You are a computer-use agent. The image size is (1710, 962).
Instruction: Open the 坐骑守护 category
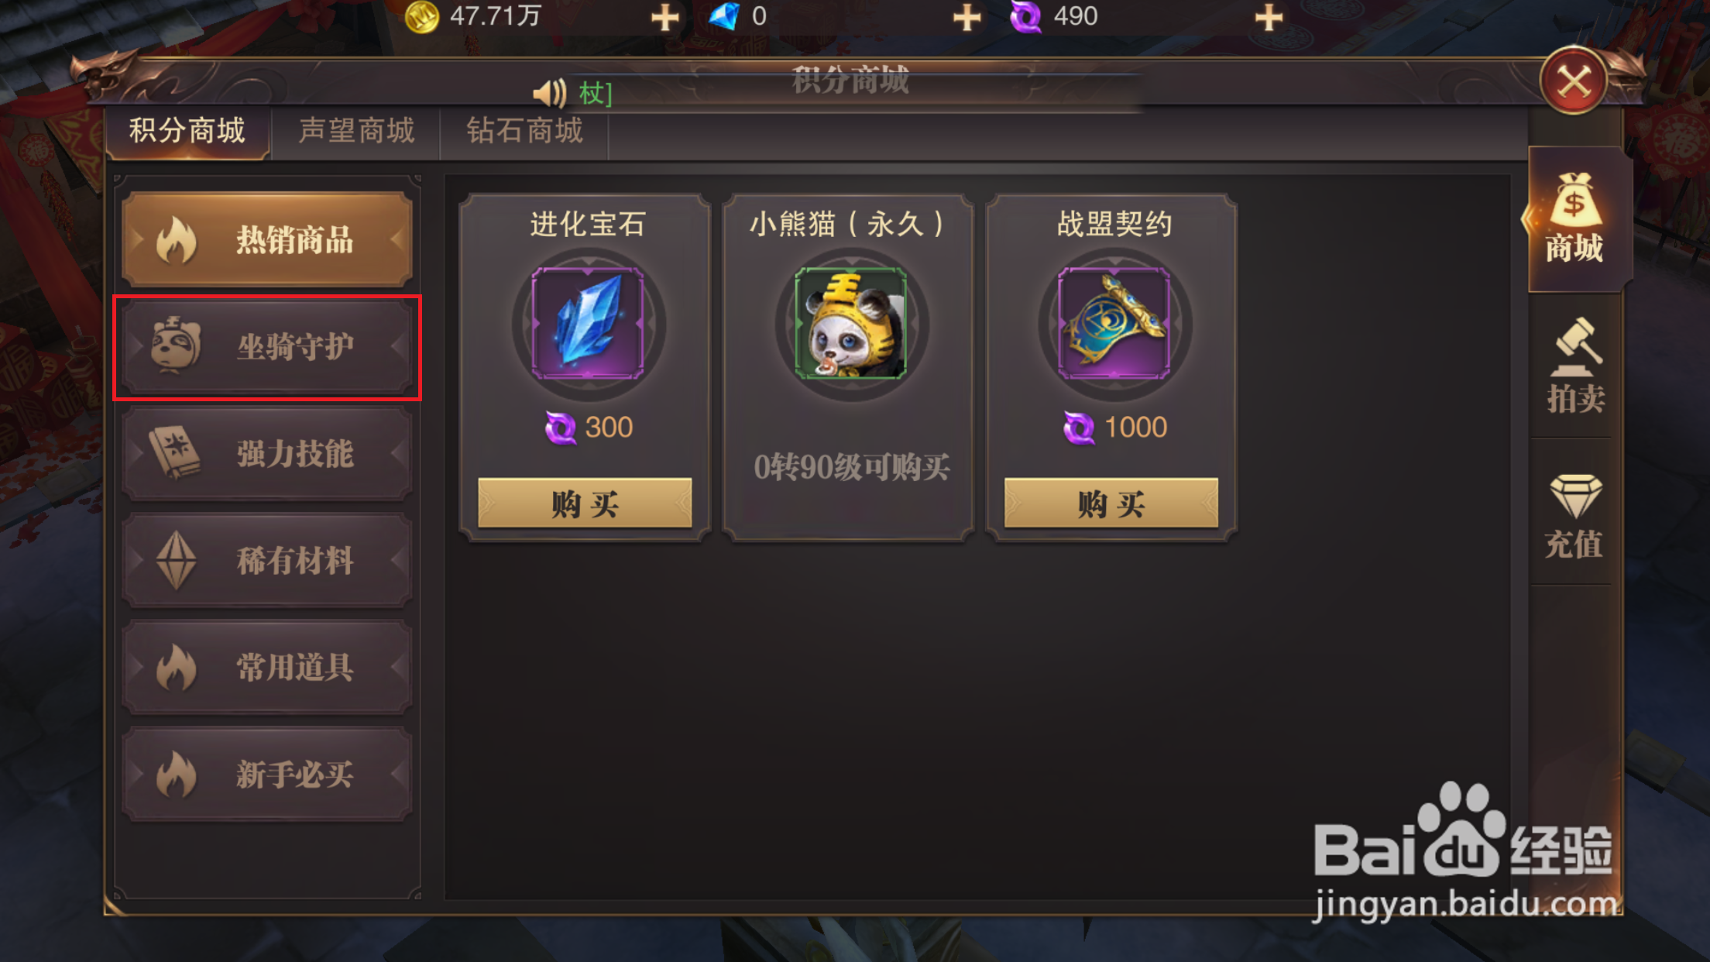pyautogui.click(x=267, y=347)
